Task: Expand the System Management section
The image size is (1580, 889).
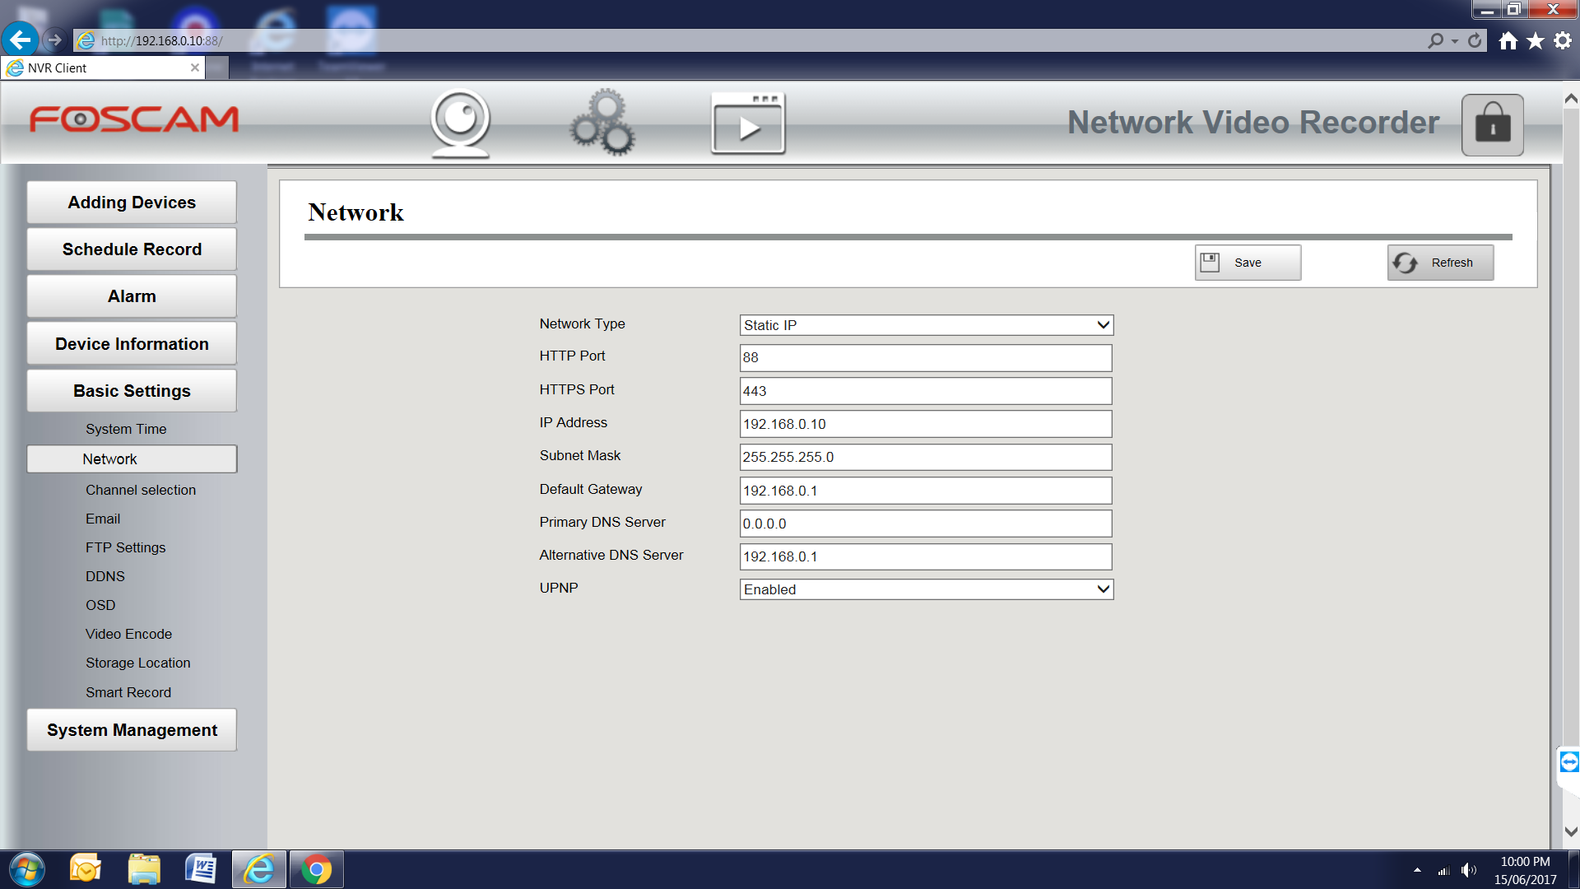Action: [132, 730]
